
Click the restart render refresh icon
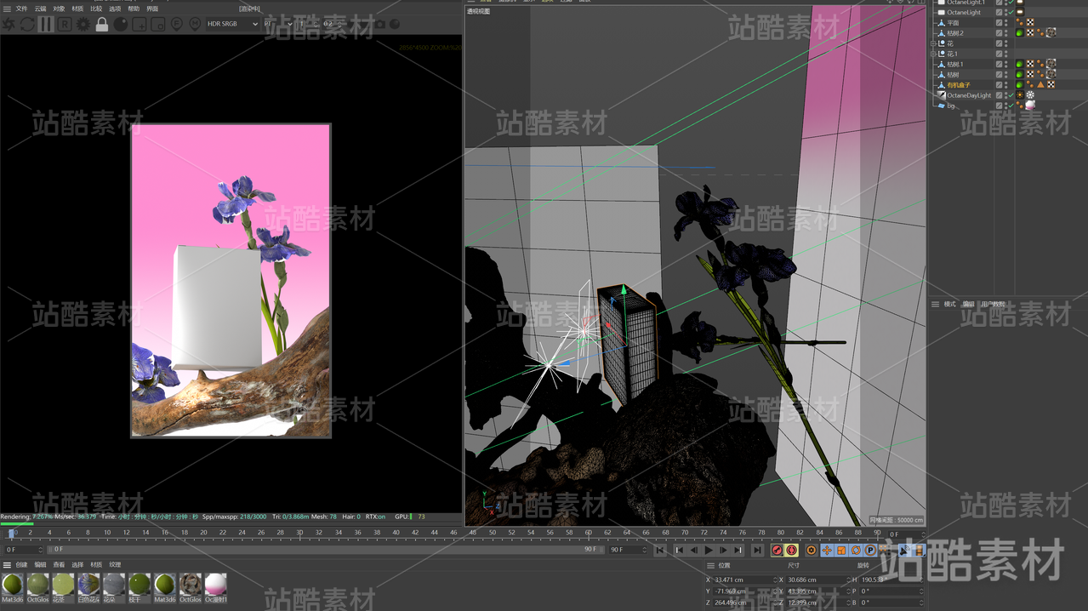pyautogui.click(x=27, y=25)
